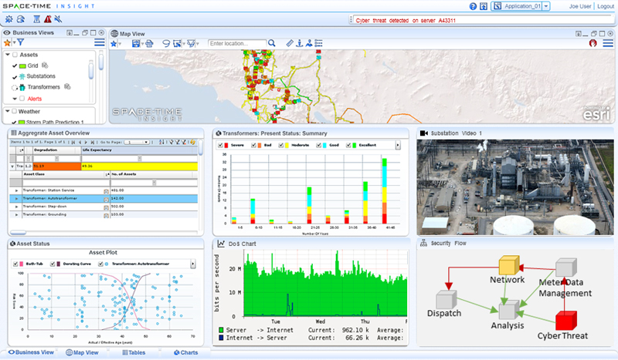Click the orange 51.19 Degradation cell
Image resolution: width=618 pixels, height=360 pixels.
pos(56,167)
